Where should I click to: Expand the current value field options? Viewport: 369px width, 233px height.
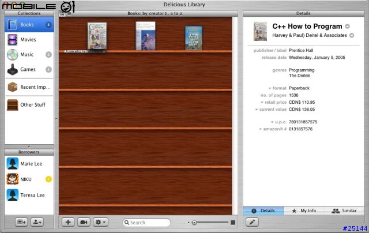pyautogui.click(x=257, y=110)
